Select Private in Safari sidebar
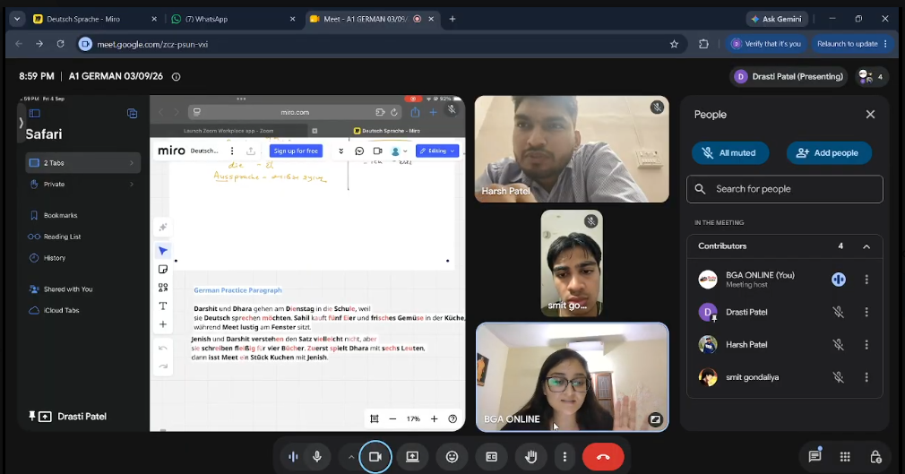This screenshot has height=474, width=905. pos(83,185)
